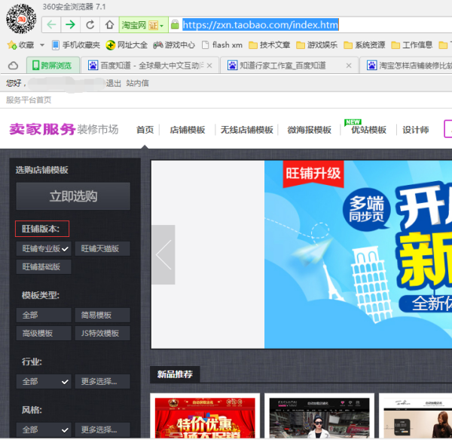The height and width of the screenshot is (440, 452).
Task: Open 淘宝网 证 certificate dropdown
Action: pyautogui.click(x=143, y=25)
